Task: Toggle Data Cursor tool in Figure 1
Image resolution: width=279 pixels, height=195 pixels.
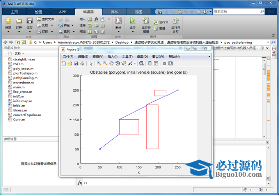Action: [x=124, y=63]
